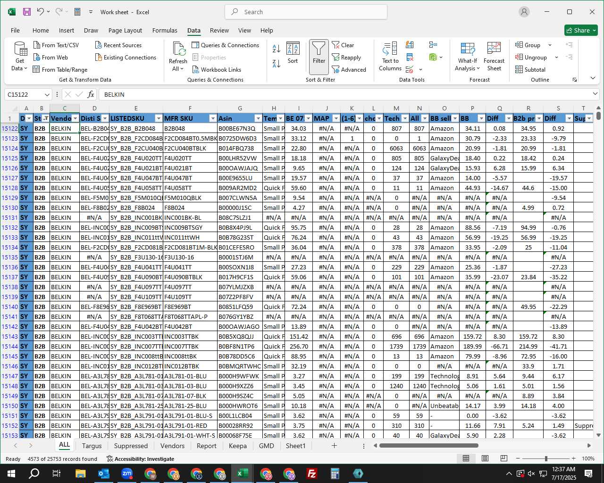Image resolution: width=604 pixels, height=483 pixels.
Task: Click the Undo arrow icon
Action: coord(41,12)
